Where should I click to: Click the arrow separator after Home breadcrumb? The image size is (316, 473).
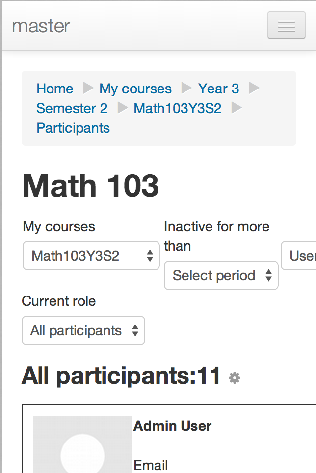[88, 88]
